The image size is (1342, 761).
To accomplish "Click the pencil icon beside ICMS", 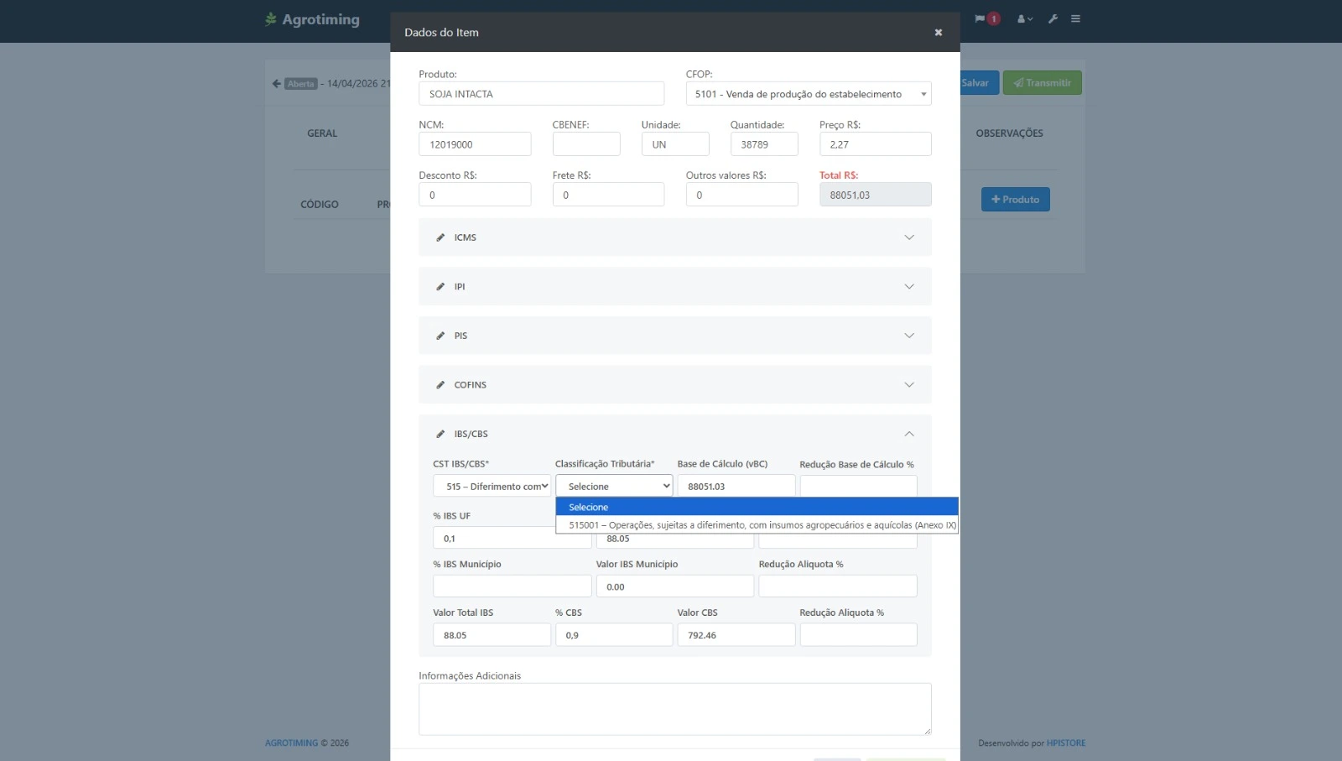I will pyautogui.click(x=440, y=237).
